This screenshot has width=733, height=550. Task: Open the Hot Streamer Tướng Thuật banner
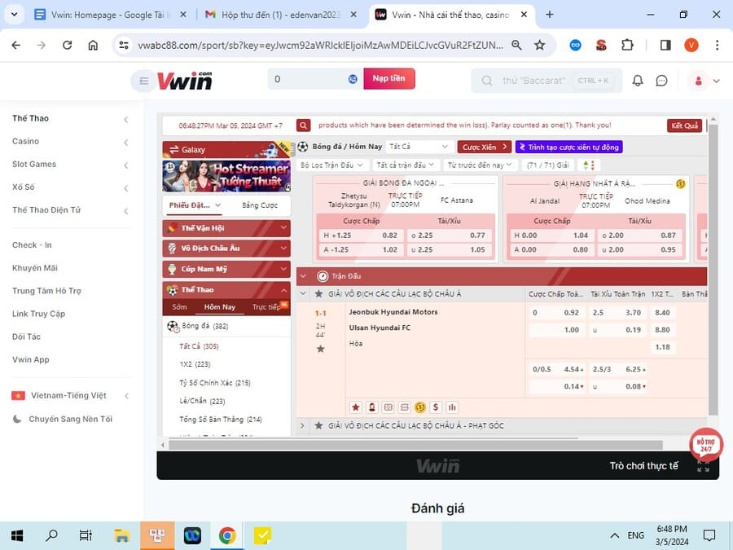click(x=226, y=176)
